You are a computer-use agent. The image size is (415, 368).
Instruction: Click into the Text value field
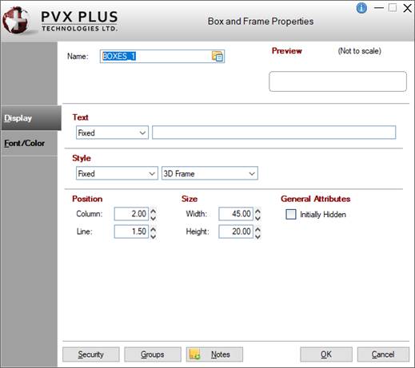coord(274,133)
